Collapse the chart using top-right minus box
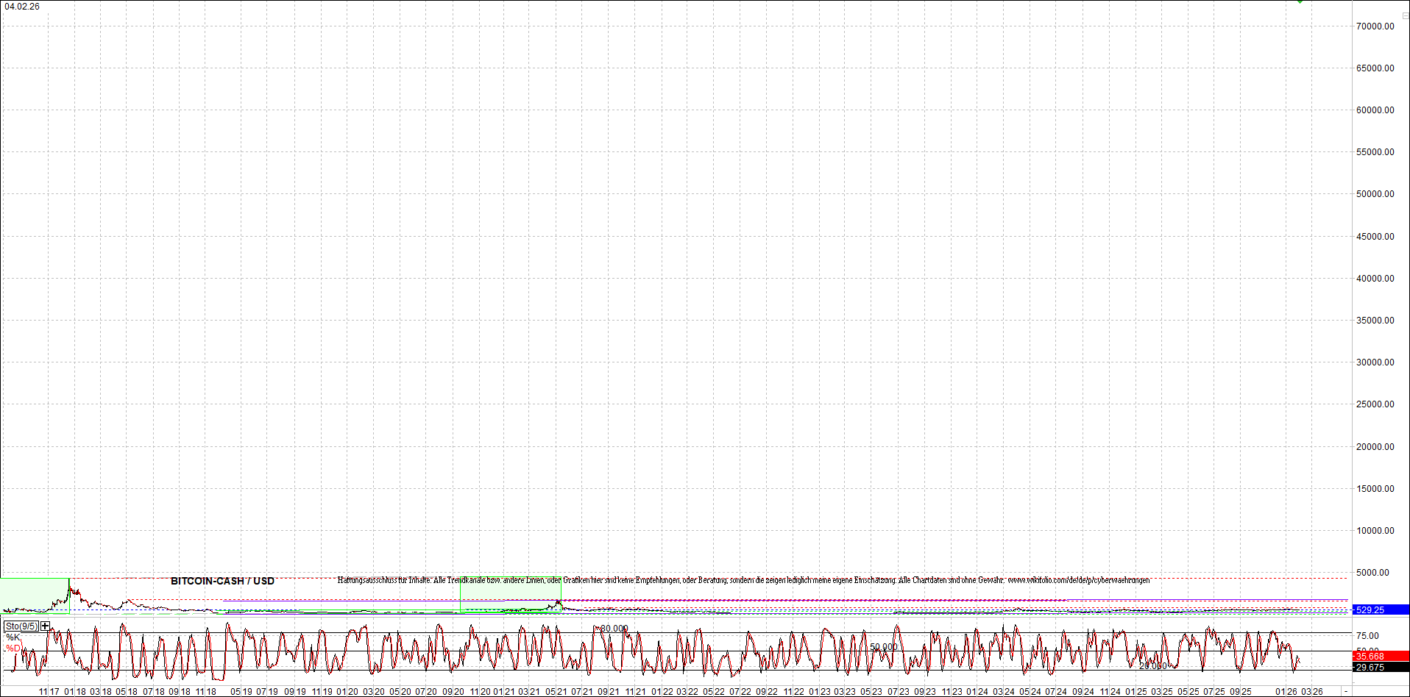The width and height of the screenshot is (1410, 697). coord(1404,15)
